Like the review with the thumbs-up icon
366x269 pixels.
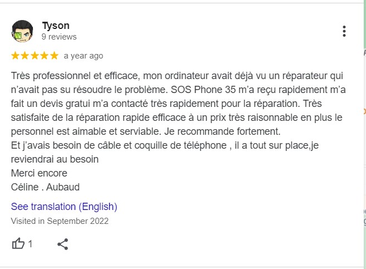[18, 244]
